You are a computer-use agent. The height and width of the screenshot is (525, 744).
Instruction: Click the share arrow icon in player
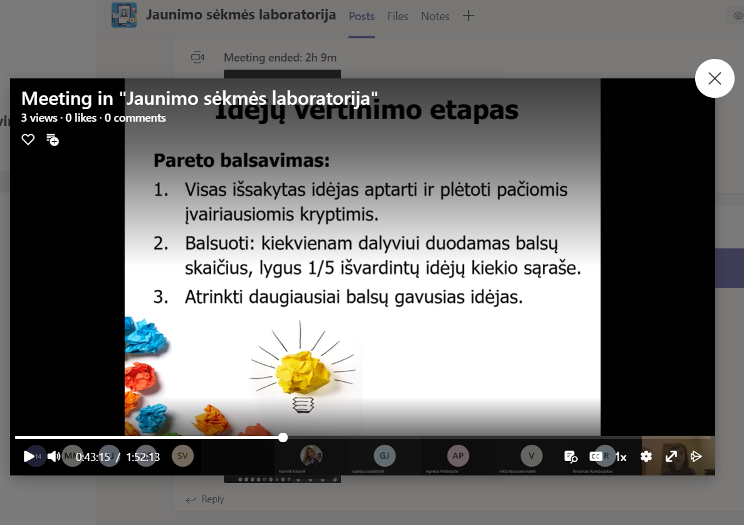(696, 456)
